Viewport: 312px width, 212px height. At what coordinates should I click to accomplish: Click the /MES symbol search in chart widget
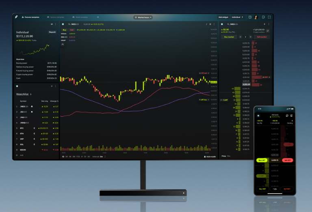(74, 24)
